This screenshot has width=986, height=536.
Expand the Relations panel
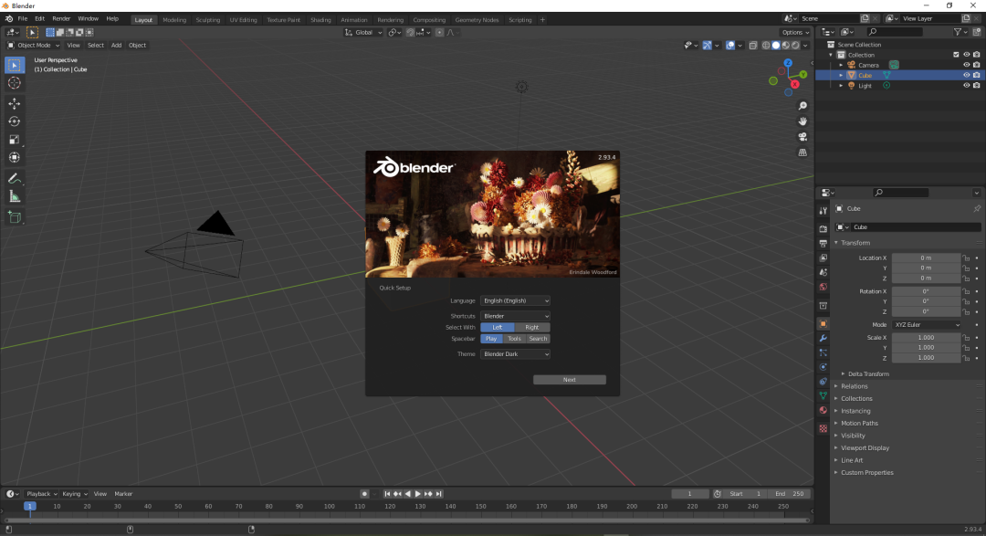tap(855, 386)
